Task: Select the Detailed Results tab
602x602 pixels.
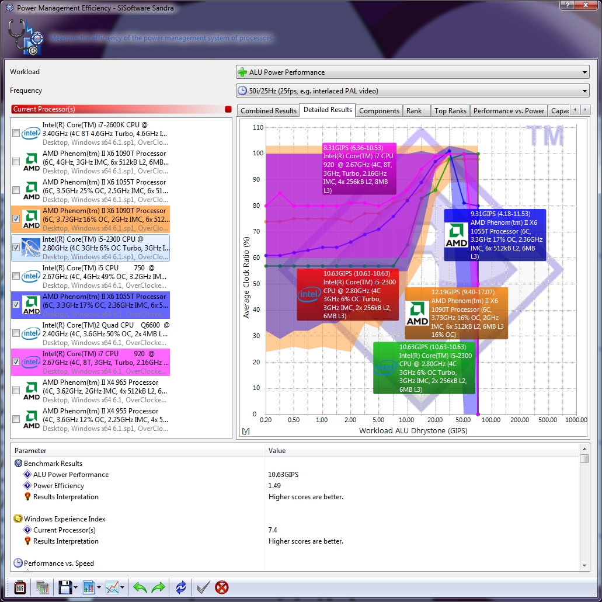Action: [328, 110]
